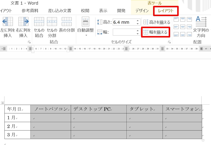
Task: Click the table resize handle at bottom right
Action: (203, 140)
